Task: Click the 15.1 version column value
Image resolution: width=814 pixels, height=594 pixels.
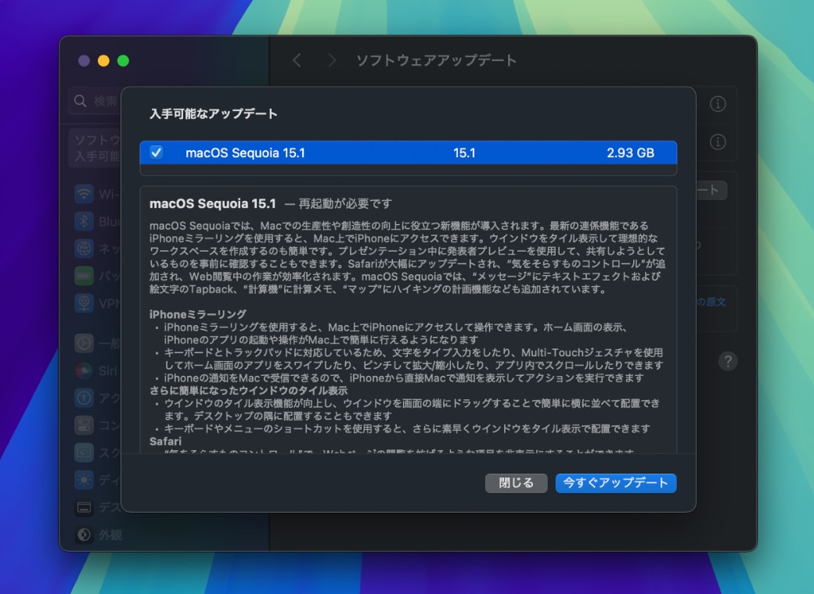Action: point(464,153)
